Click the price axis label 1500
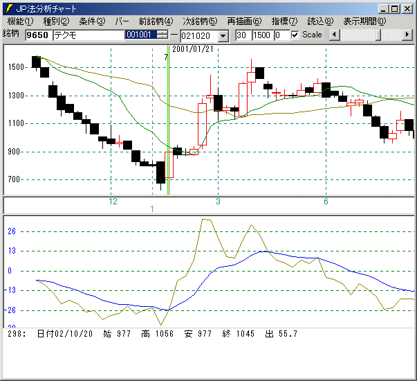 pos(16,67)
